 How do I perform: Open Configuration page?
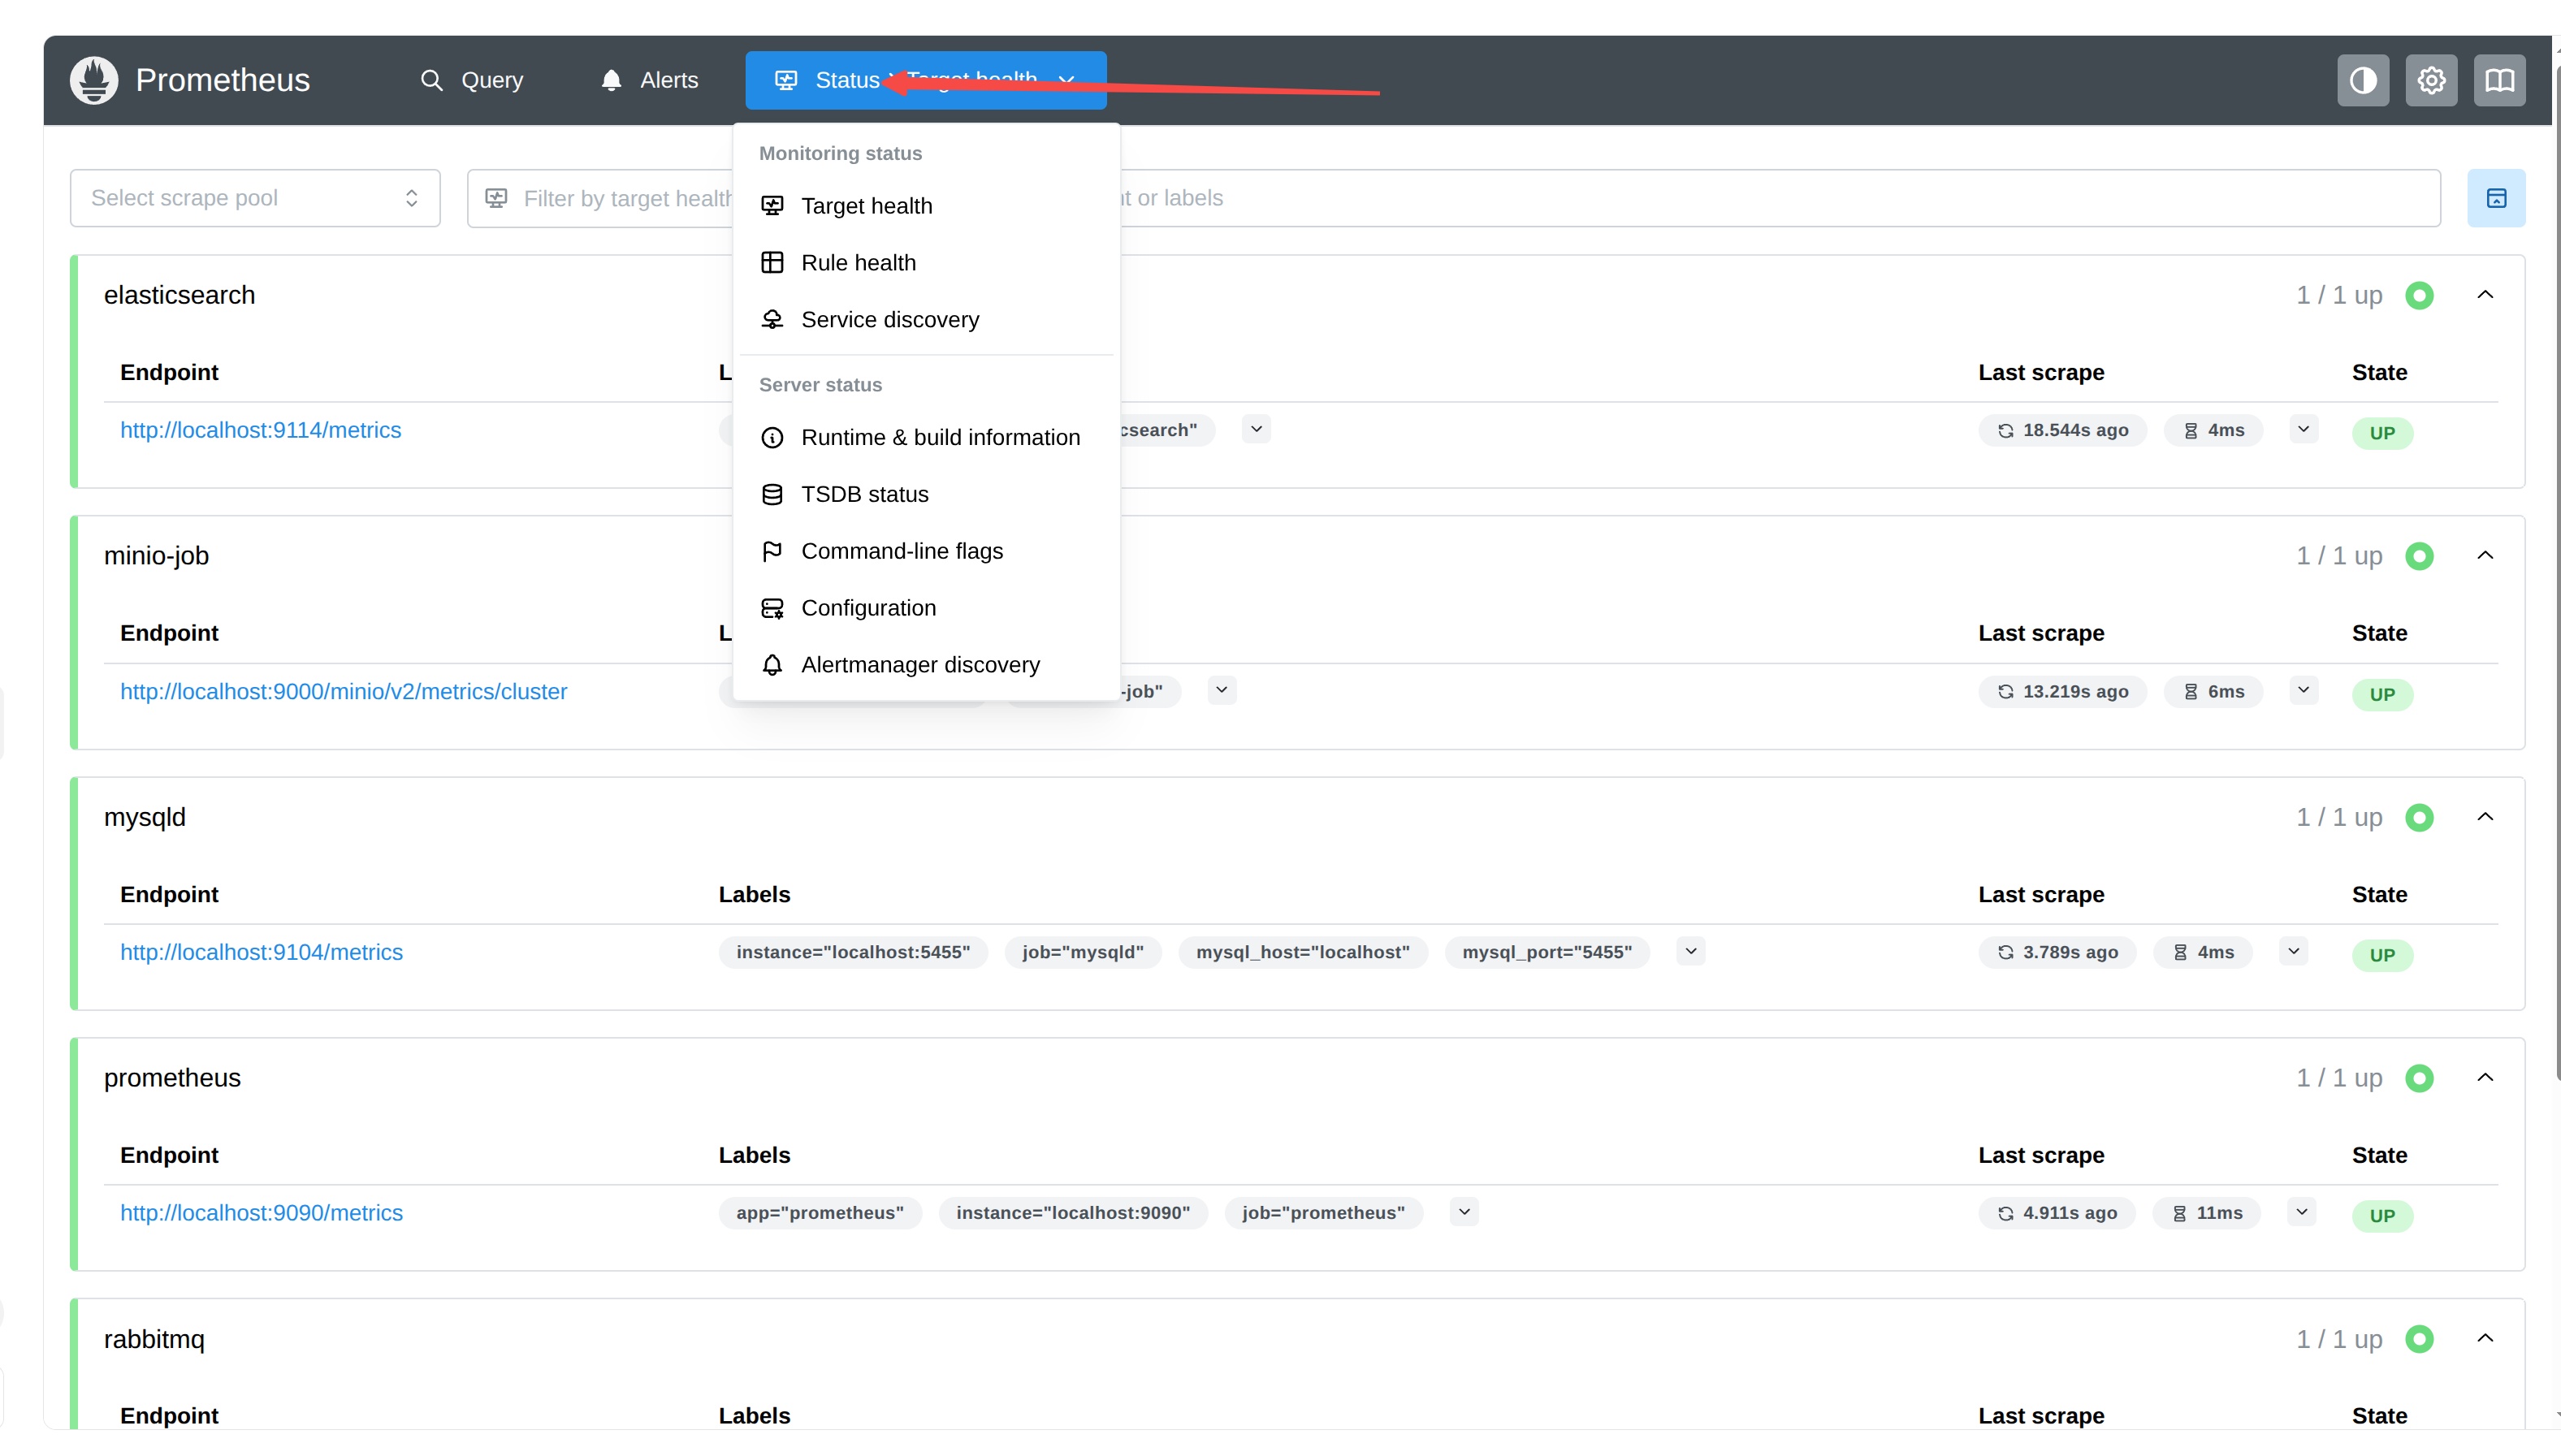tap(925, 609)
